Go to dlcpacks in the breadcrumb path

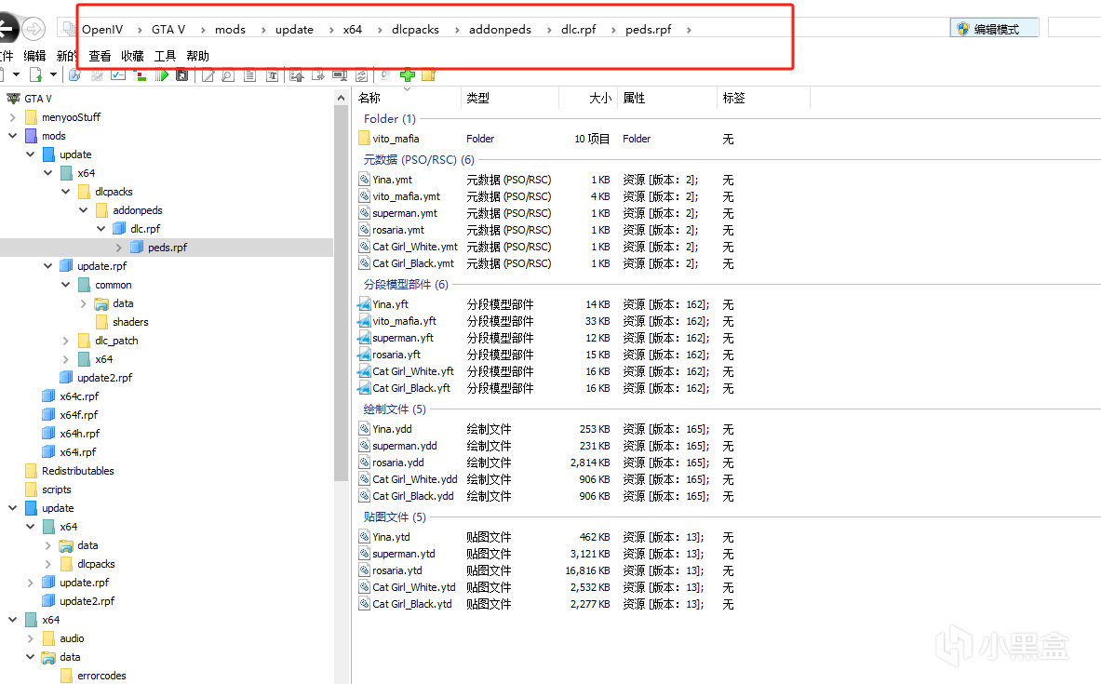416,30
